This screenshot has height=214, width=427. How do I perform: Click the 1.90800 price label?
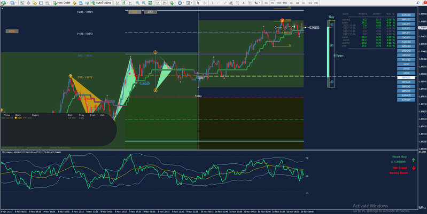(315, 27)
